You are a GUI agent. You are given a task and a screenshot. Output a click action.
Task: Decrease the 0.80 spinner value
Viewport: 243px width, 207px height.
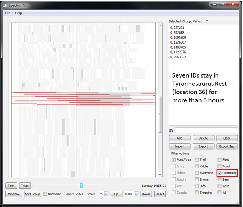[136, 195]
